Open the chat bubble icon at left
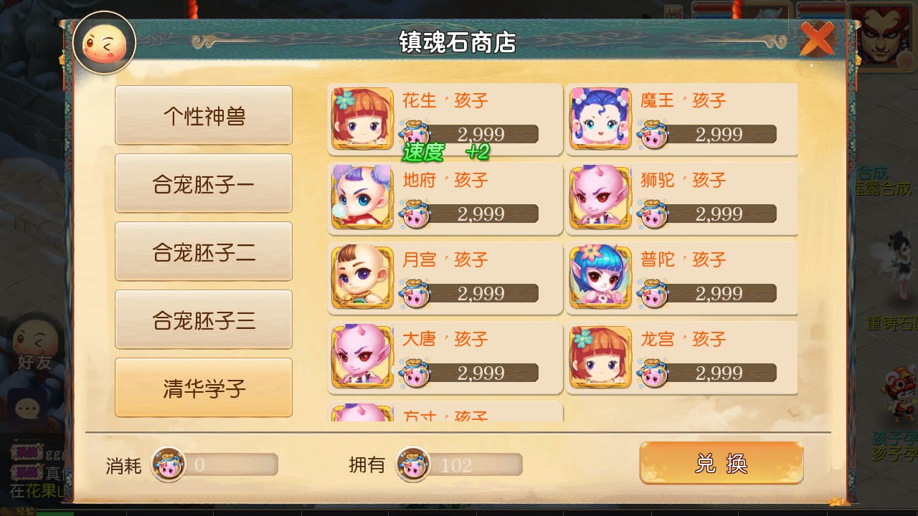 click(x=28, y=409)
